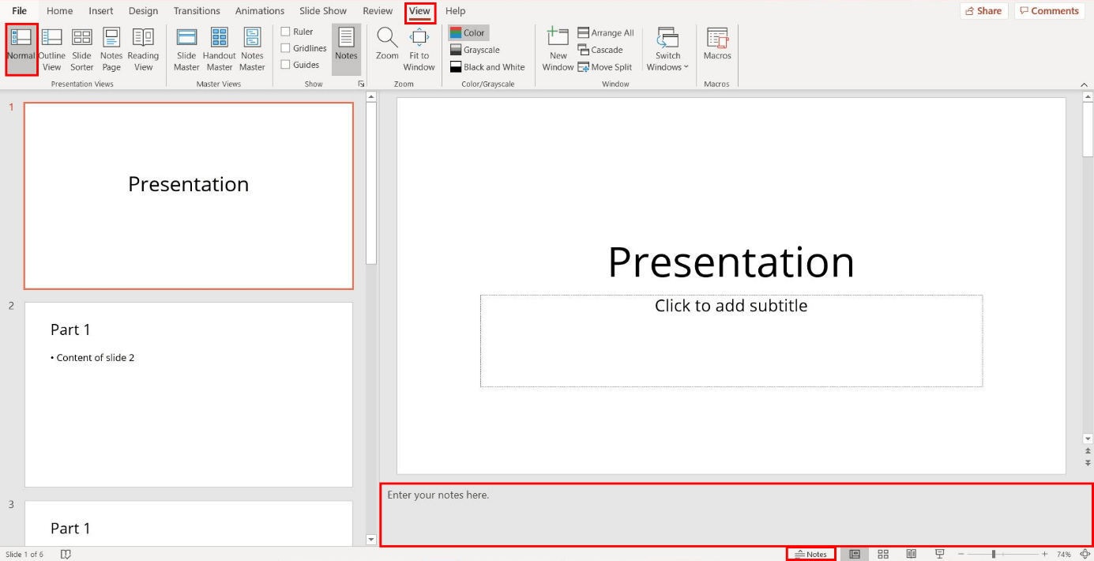
Task: Open the Switch Windows dropdown
Action: coord(667,49)
